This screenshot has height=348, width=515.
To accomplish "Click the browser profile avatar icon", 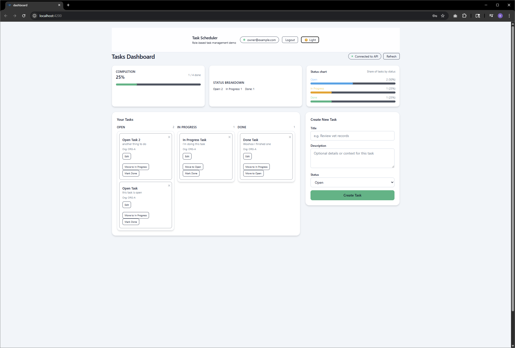I will click(x=500, y=15).
